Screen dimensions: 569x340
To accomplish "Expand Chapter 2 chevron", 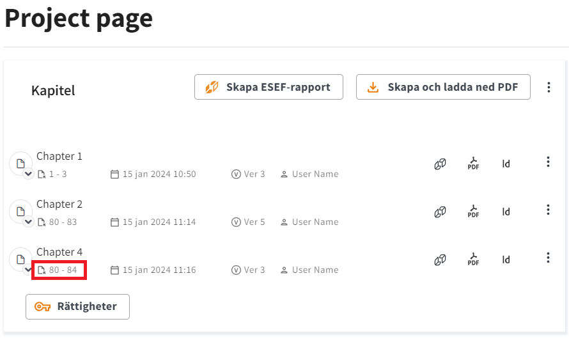I will (28, 222).
